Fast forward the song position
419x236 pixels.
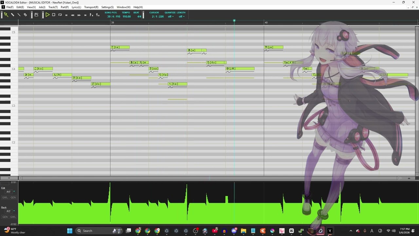(x=79, y=15)
